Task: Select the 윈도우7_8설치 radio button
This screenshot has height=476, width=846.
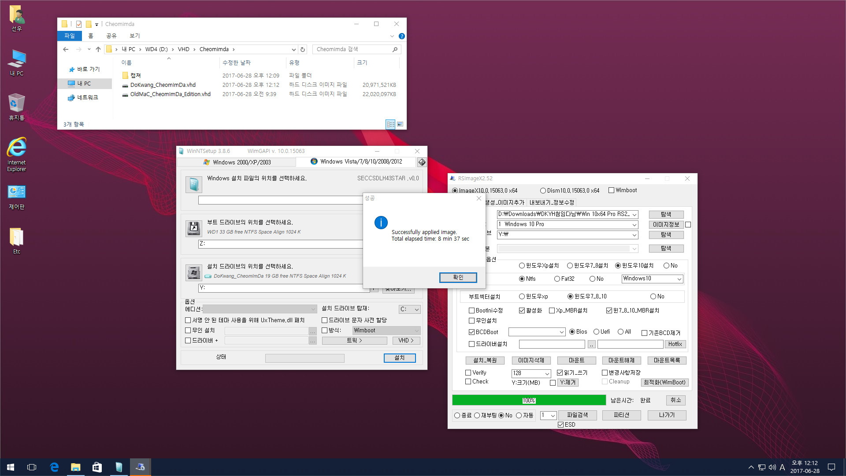Action: point(570,266)
